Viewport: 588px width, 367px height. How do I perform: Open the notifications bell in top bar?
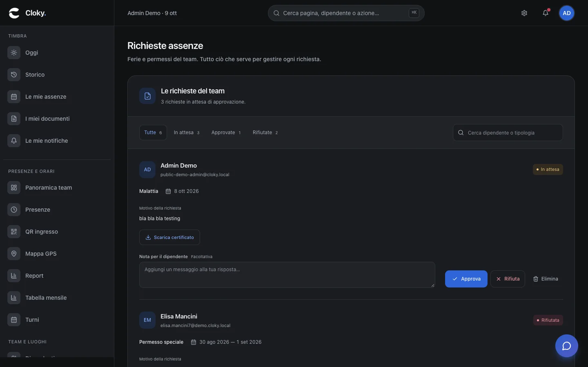tap(546, 13)
